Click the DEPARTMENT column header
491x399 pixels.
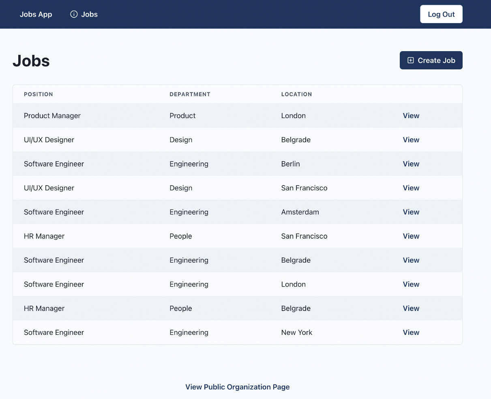(x=190, y=94)
